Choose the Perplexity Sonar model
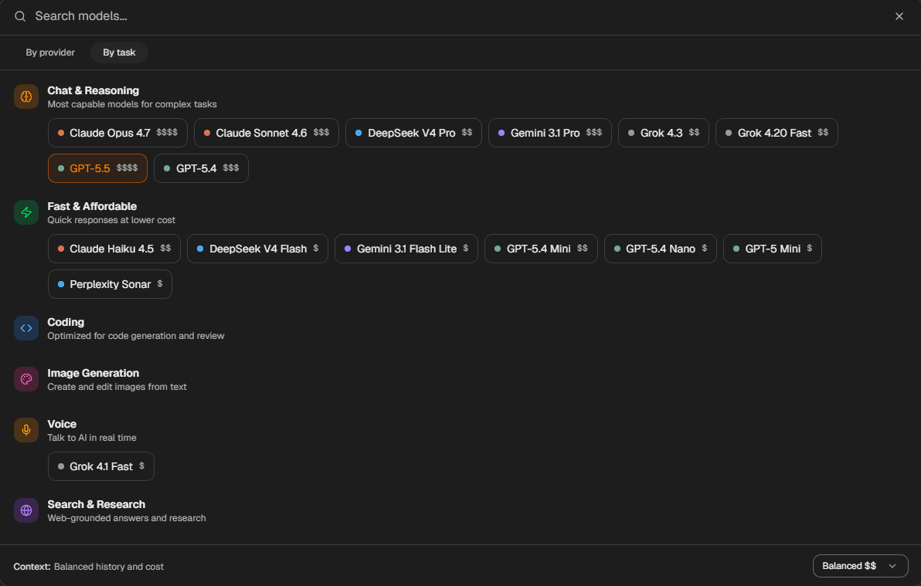Screen dimensions: 921x586 pos(110,284)
